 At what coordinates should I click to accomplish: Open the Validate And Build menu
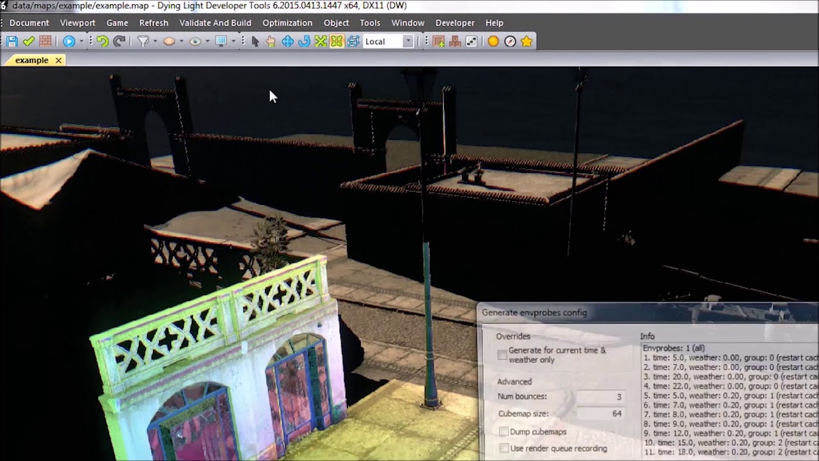[215, 22]
